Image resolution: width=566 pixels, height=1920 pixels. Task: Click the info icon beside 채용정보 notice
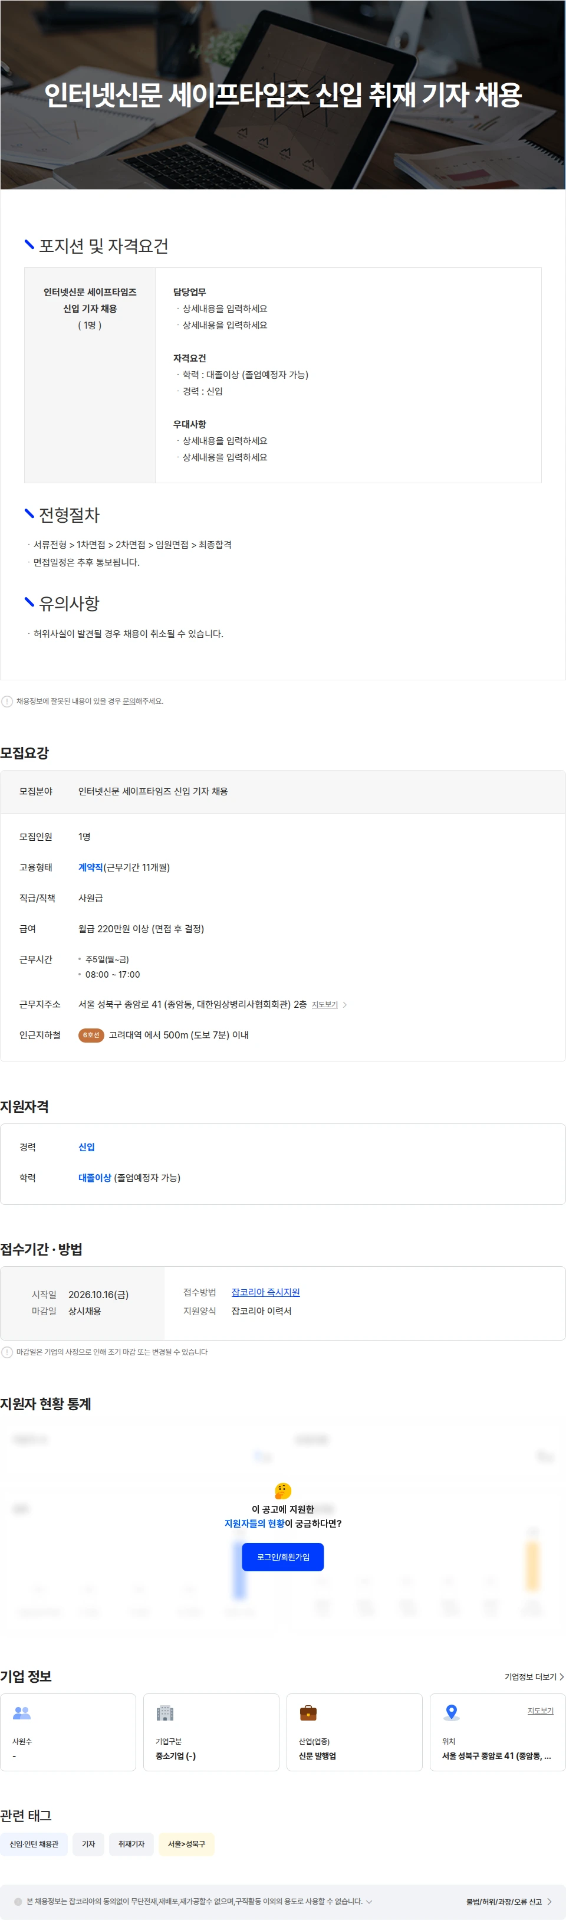coord(6,702)
